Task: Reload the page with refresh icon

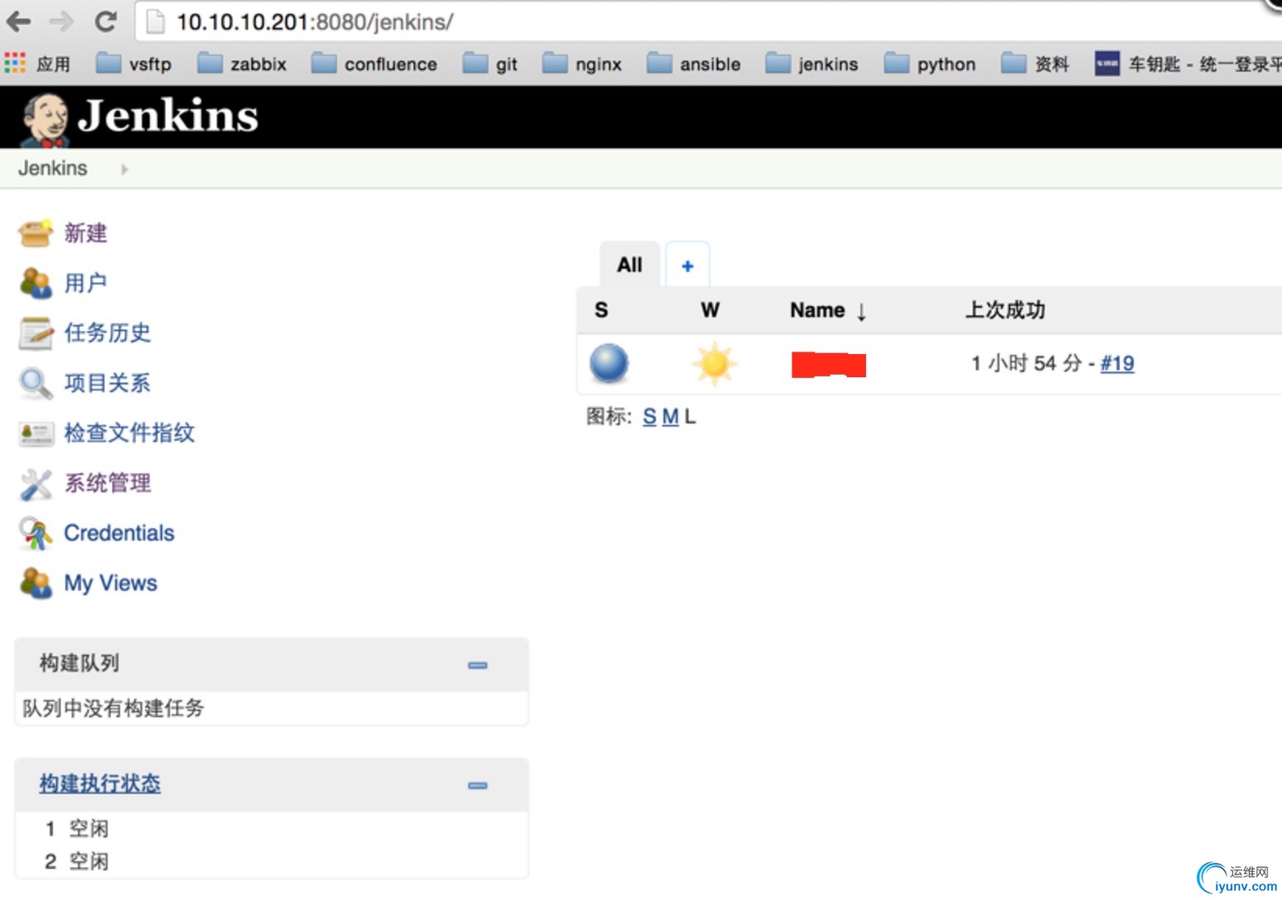Action: (105, 22)
